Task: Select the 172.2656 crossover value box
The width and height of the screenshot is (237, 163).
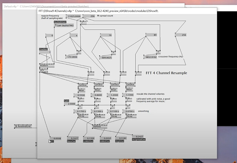Action: [x=71, y=57]
